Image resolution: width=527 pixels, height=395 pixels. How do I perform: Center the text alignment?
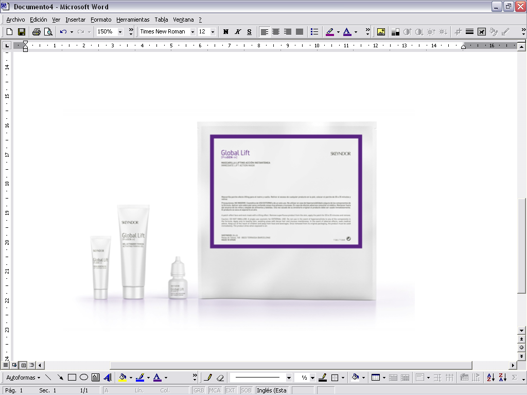(x=276, y=32)
